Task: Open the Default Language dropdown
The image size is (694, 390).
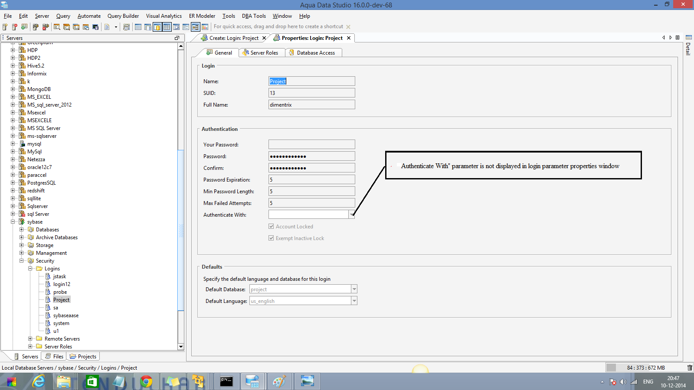Action: (x=354, y=301)
